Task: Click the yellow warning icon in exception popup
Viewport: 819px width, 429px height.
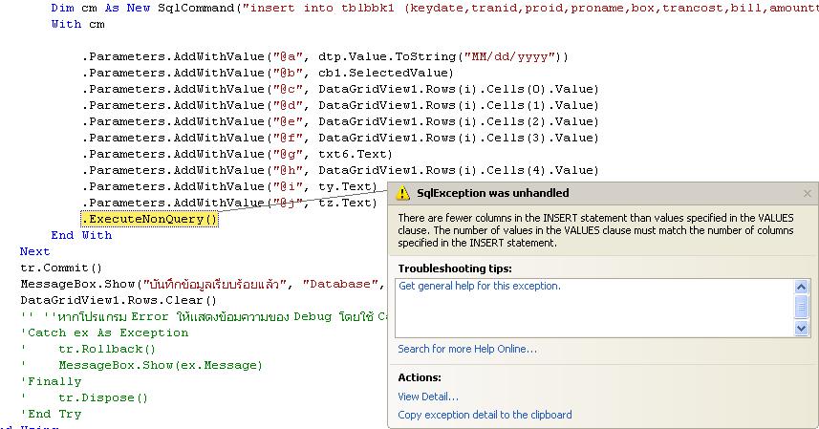Action: click(x=404, y=193)
